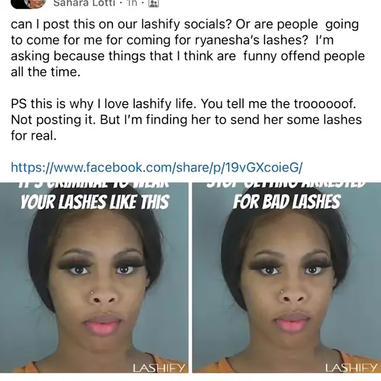Click the "FOR BAD LASHES" caption

coord(286,201)
